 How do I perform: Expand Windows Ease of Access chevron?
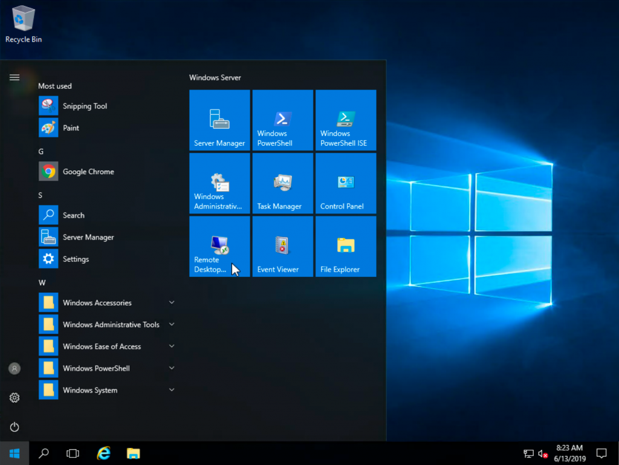pyautogui.click(x=172, y=346)
